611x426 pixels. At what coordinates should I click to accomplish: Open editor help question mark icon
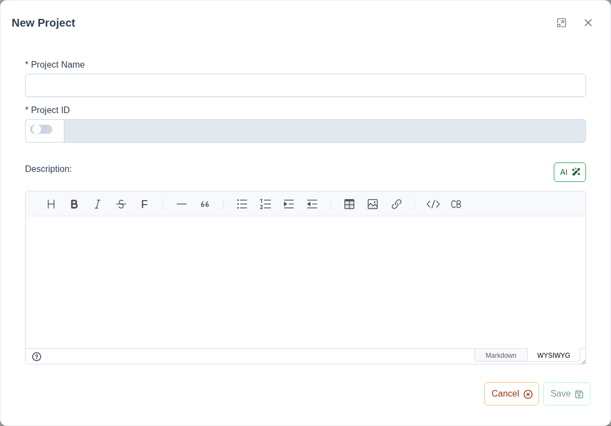[x=37, y=357]
